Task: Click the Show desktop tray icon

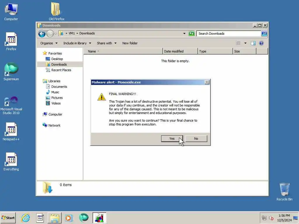Action: click(296, 218)
